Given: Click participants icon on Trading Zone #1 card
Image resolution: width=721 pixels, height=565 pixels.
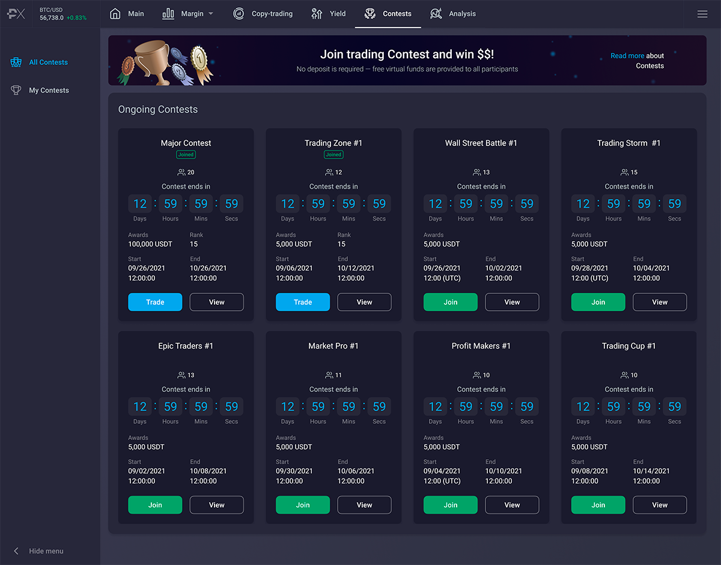Looking at the screenshot, I should click(329, 173).
